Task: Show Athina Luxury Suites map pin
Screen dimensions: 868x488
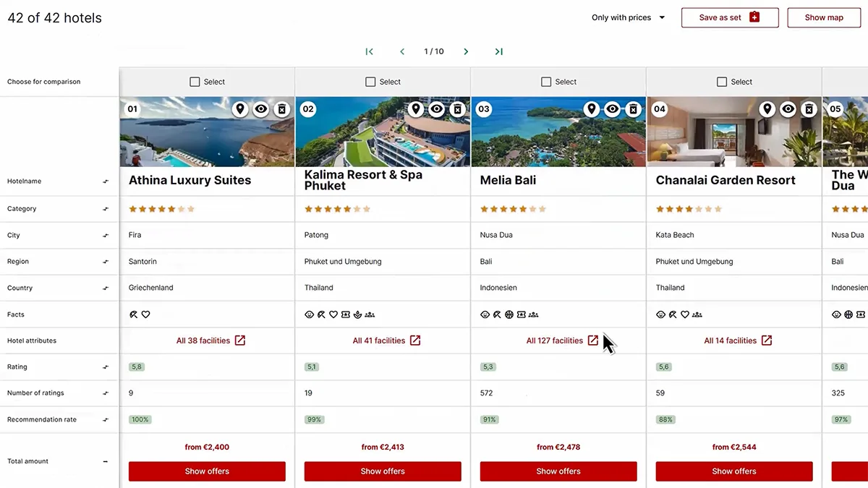Action: click(x=240, y=109)
